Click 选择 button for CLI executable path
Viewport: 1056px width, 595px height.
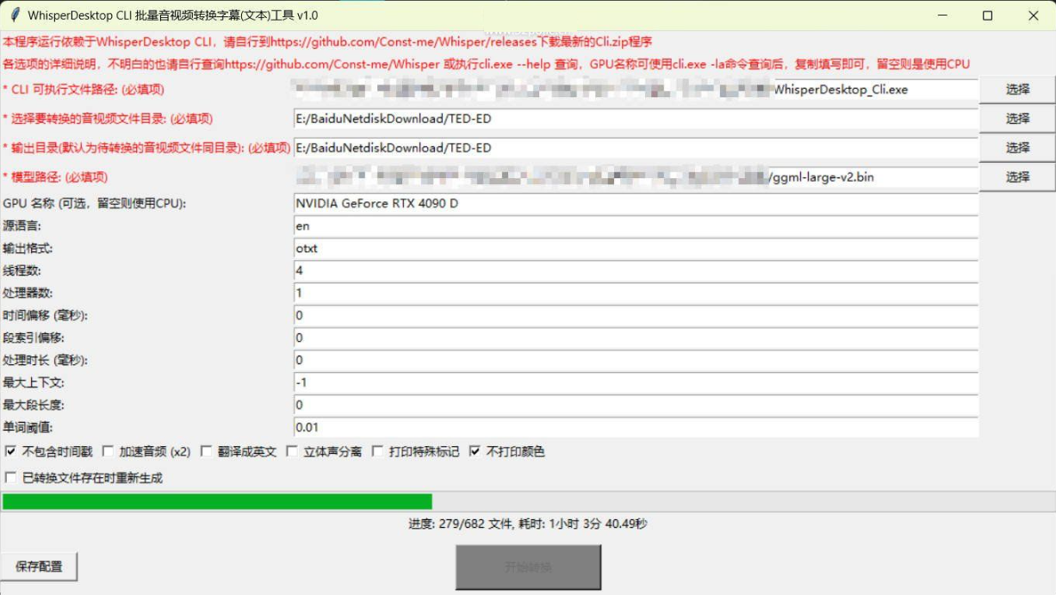pyautogui.click(x=1017, y=89)
